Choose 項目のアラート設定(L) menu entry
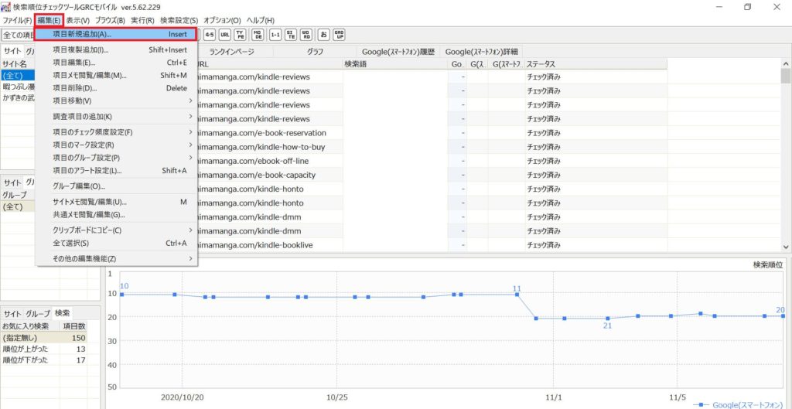Screen dimensions: 792x409 (x=116, y=170)
